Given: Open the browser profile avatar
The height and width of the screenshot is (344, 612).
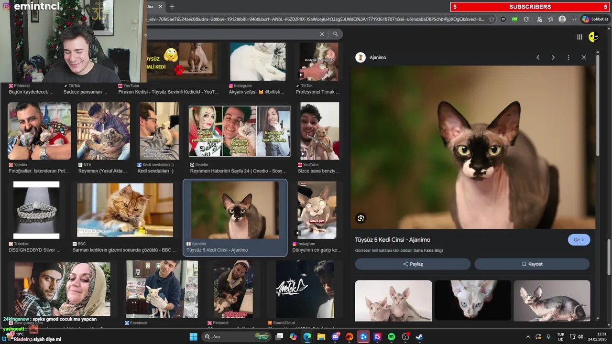Looking at the screenshot, I should coord(562,19).
